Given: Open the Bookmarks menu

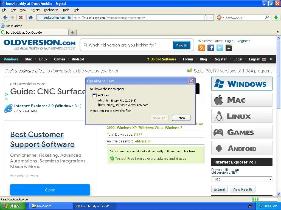Looking at the screenshot, I should (x=51, y=10).
